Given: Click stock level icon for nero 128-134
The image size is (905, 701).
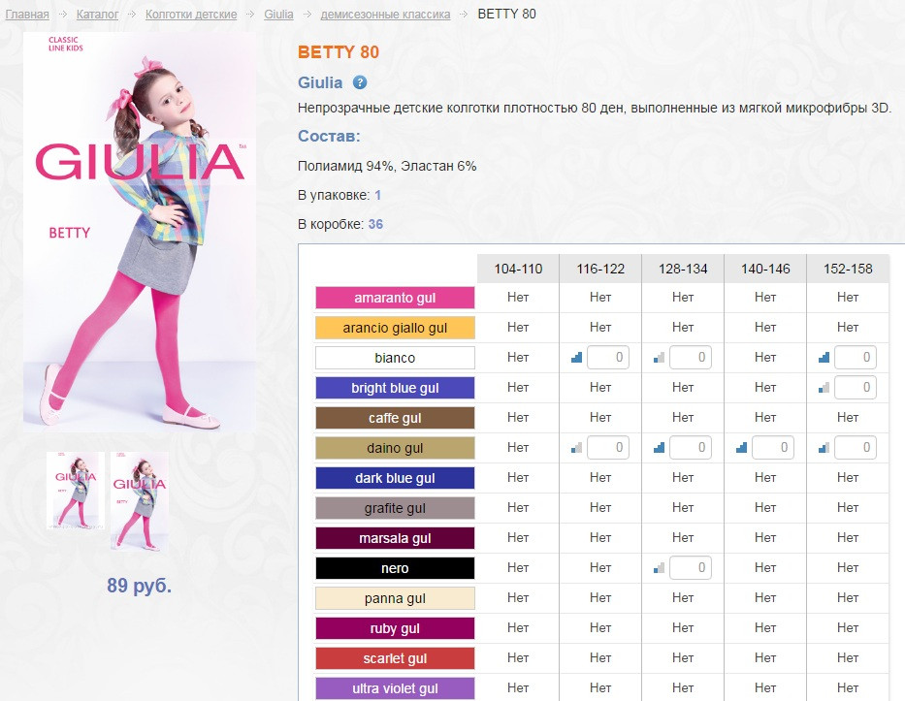Looking at the screenshot, I should (x=660, y=567).
